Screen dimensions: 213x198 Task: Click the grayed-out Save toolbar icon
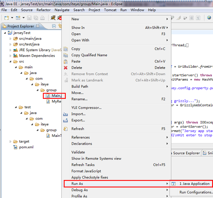29,18
